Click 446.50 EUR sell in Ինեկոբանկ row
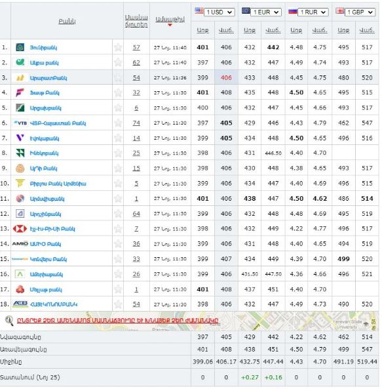This screenshot has width=382, height=389. click(x=273, y=154)
